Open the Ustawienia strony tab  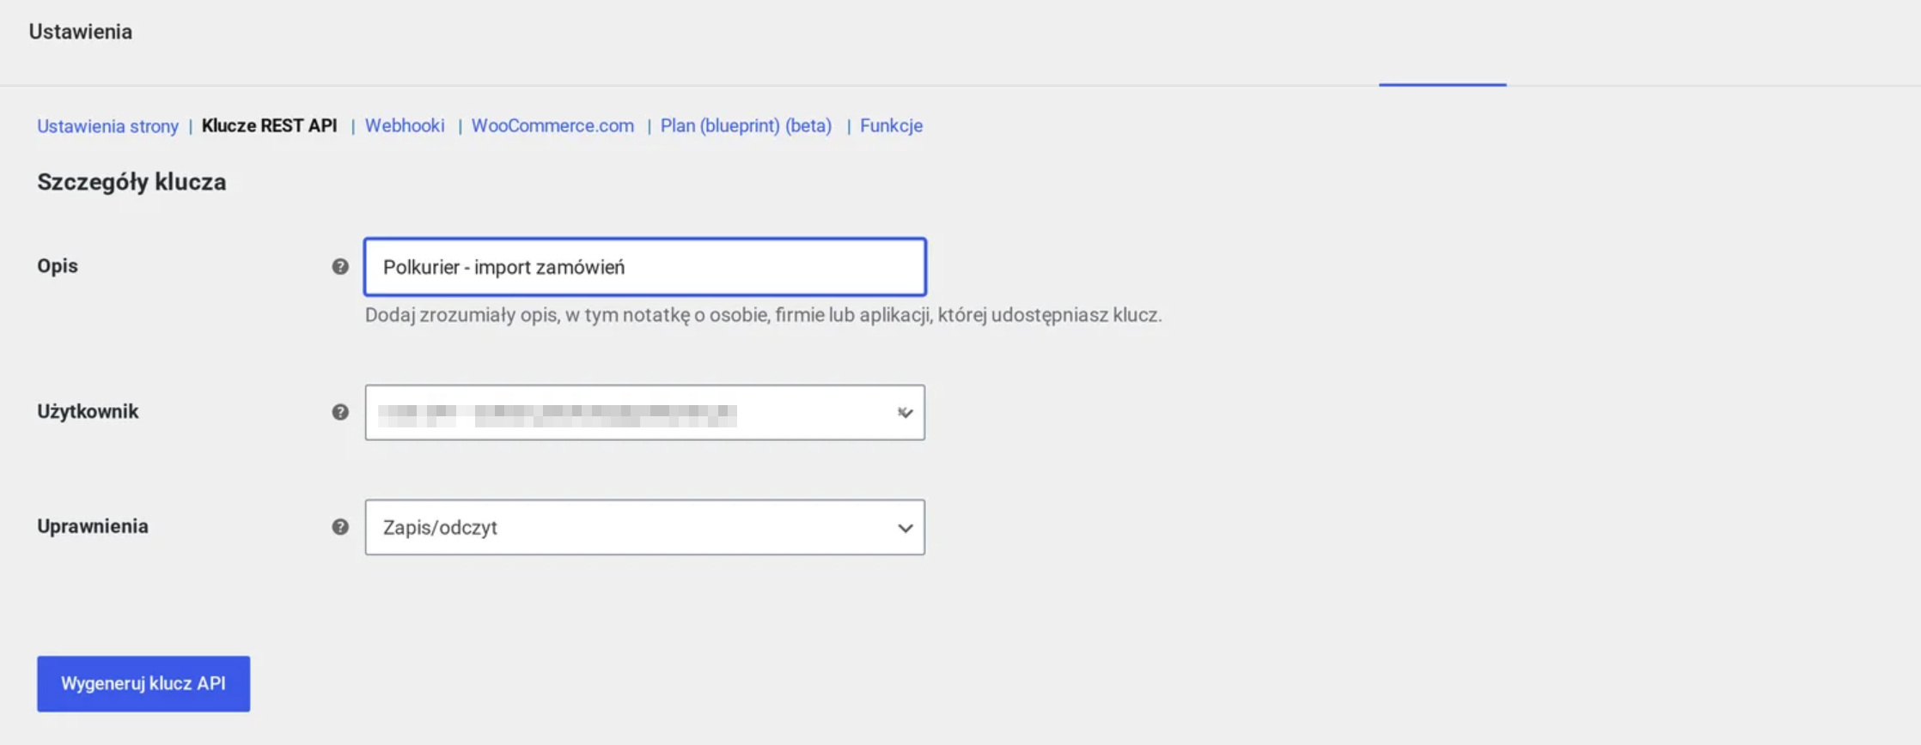(107, 126)
